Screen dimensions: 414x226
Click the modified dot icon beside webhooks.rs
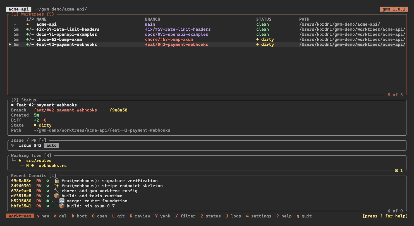33,166
